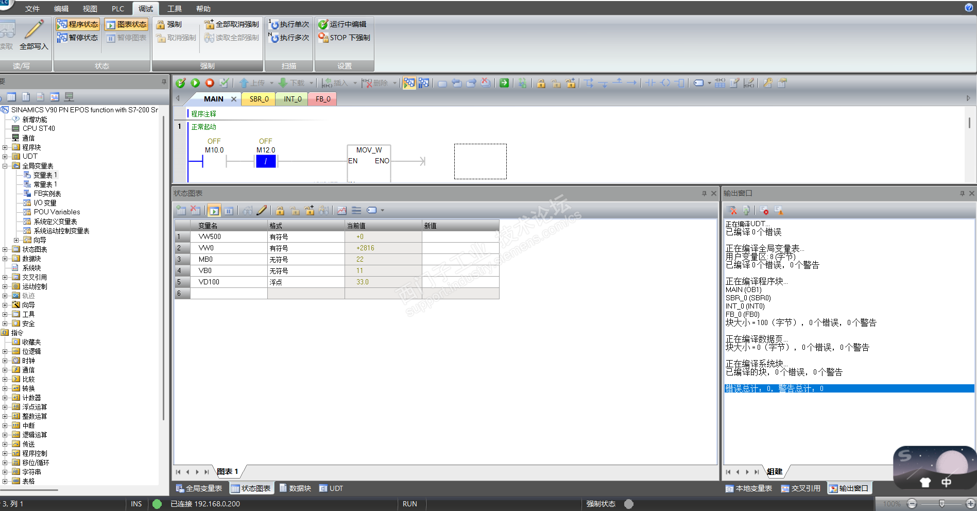Expand the 程序块 tree node
Image resolution: width=977 pixels, height=511 pixels.
(5, 147)
